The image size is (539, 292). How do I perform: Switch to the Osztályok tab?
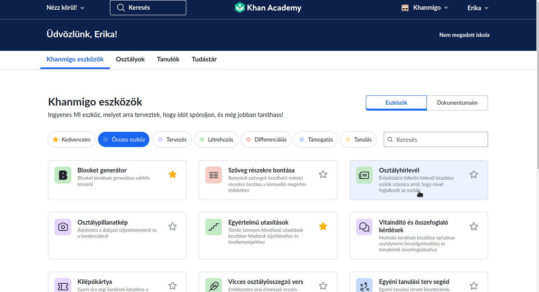point(130,59)
